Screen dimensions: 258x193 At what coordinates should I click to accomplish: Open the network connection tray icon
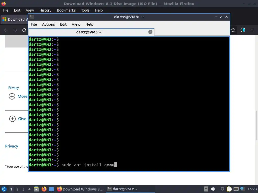click(236, 189)
